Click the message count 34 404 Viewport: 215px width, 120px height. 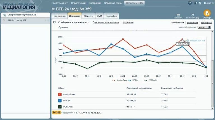tap(164, 101)
